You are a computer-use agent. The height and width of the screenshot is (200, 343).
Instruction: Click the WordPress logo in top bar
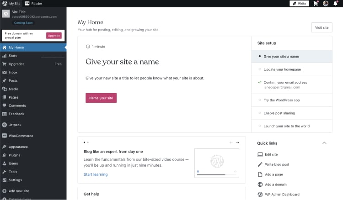pos(5,4)
